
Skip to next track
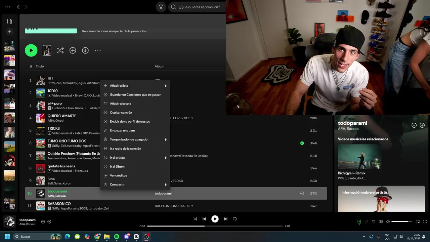(x=226, y=219)
